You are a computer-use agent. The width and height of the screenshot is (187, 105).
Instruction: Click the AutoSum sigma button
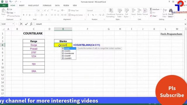click(x=155, y=9)
